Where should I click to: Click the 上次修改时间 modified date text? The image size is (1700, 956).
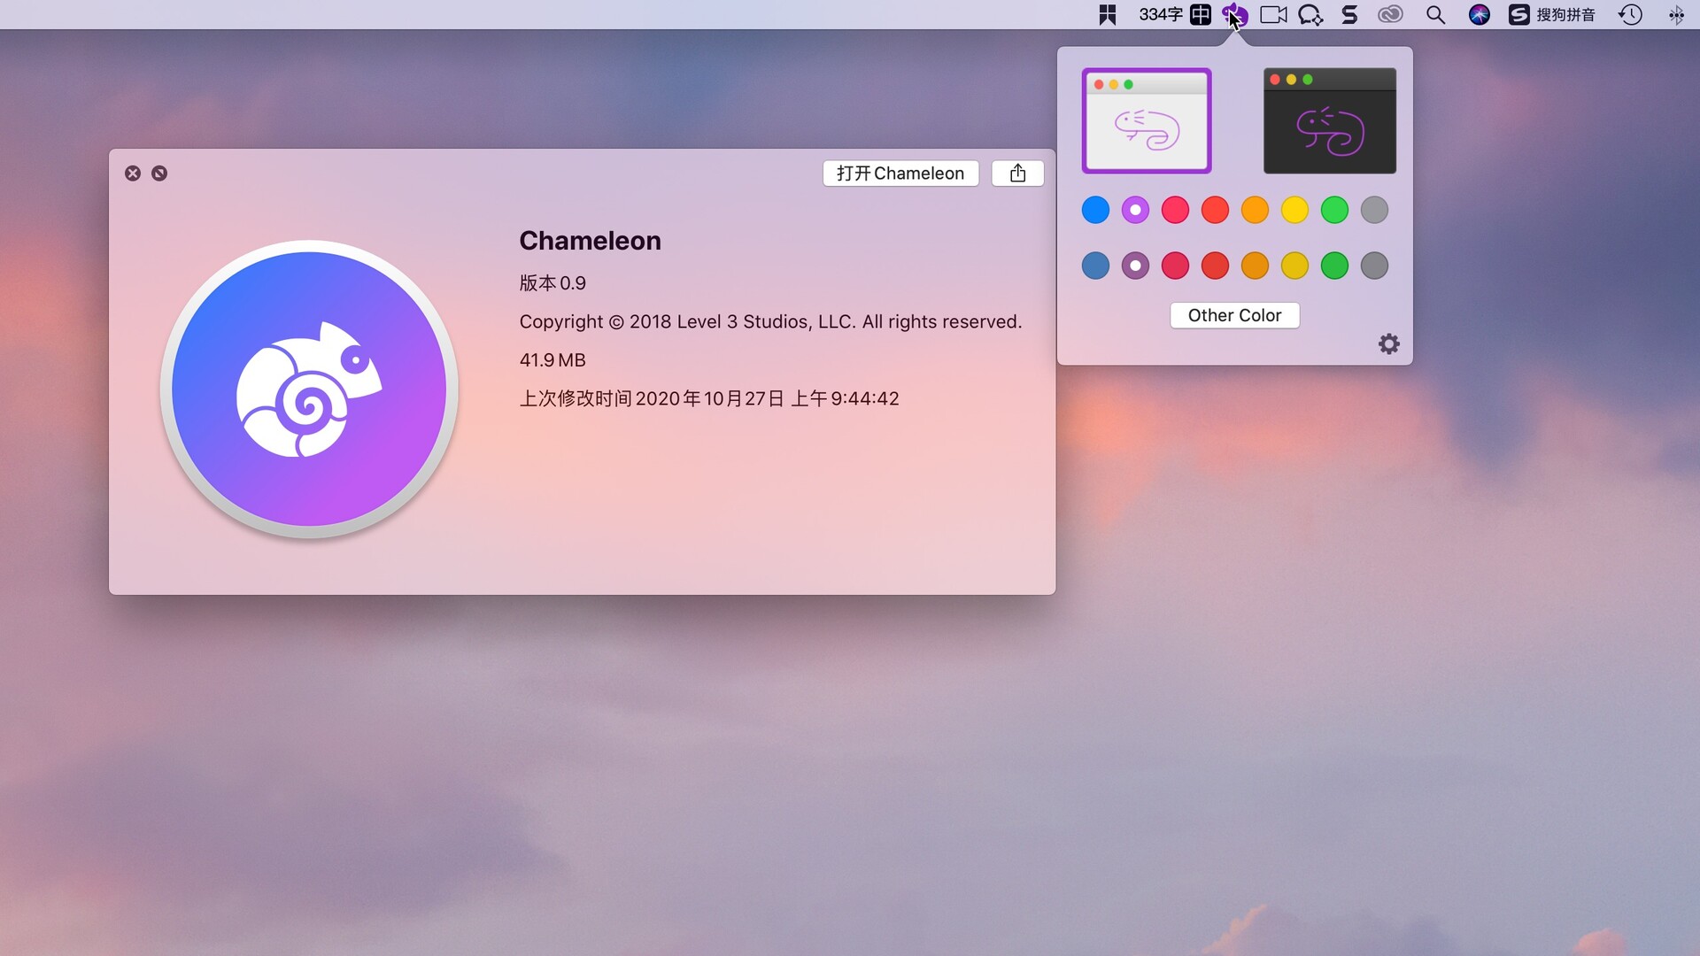point(709,398)
